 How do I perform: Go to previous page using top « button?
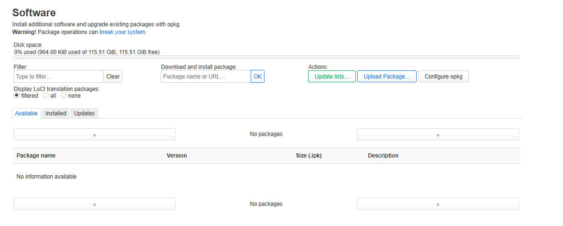[94, 135]
